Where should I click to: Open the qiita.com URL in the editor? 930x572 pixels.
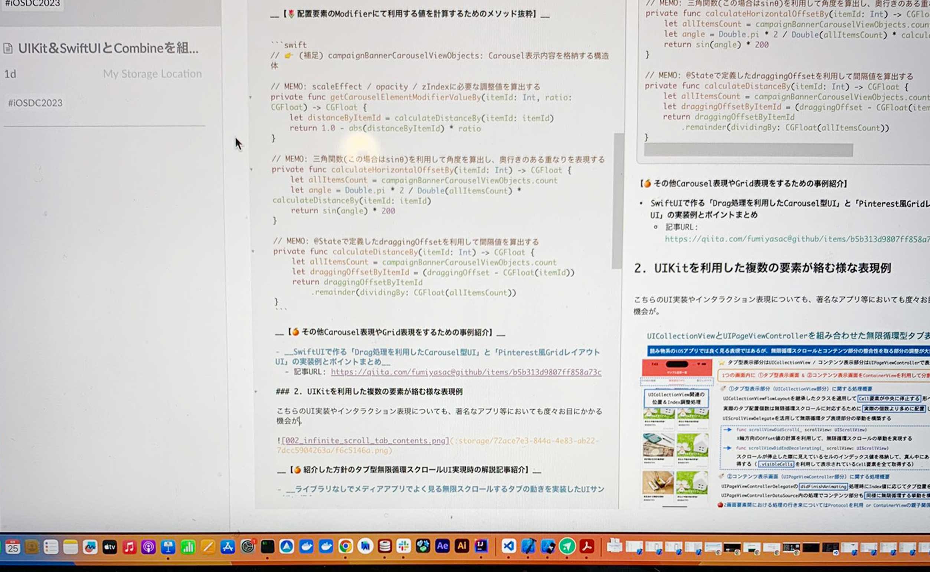466,372
